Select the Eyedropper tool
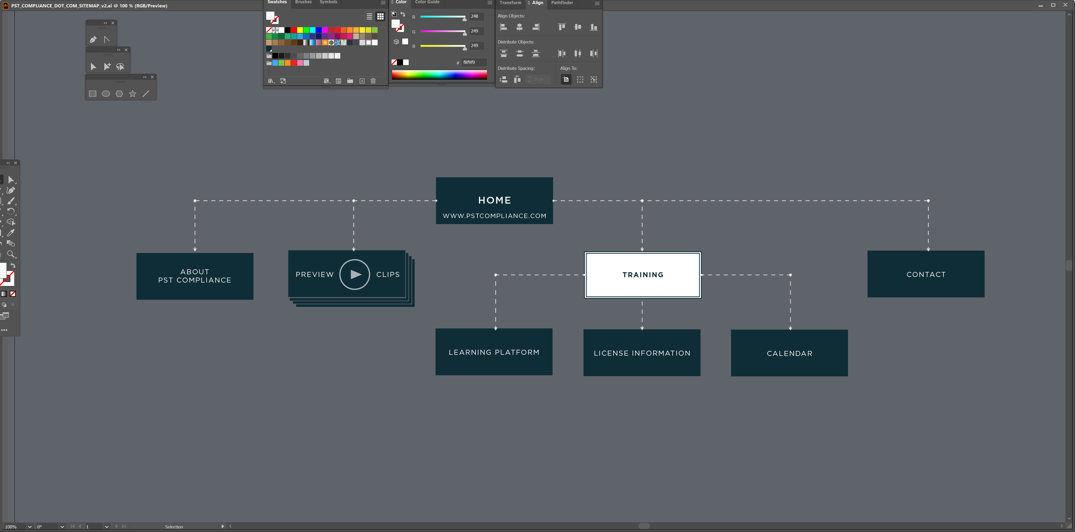 [x=11, y=233]
